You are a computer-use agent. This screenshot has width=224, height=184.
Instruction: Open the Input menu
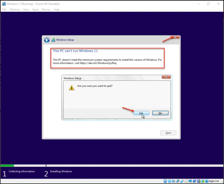tap(35, 10)
